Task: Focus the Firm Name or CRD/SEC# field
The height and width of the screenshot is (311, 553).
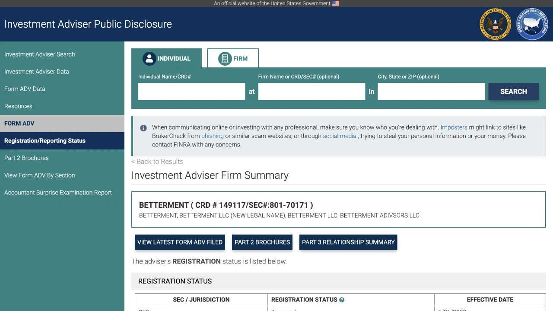Action: point(311,92)
